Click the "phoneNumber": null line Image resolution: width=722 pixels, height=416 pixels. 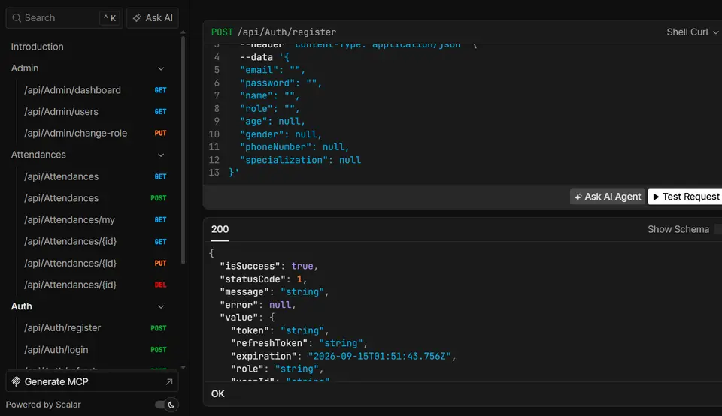pos(294,147)
